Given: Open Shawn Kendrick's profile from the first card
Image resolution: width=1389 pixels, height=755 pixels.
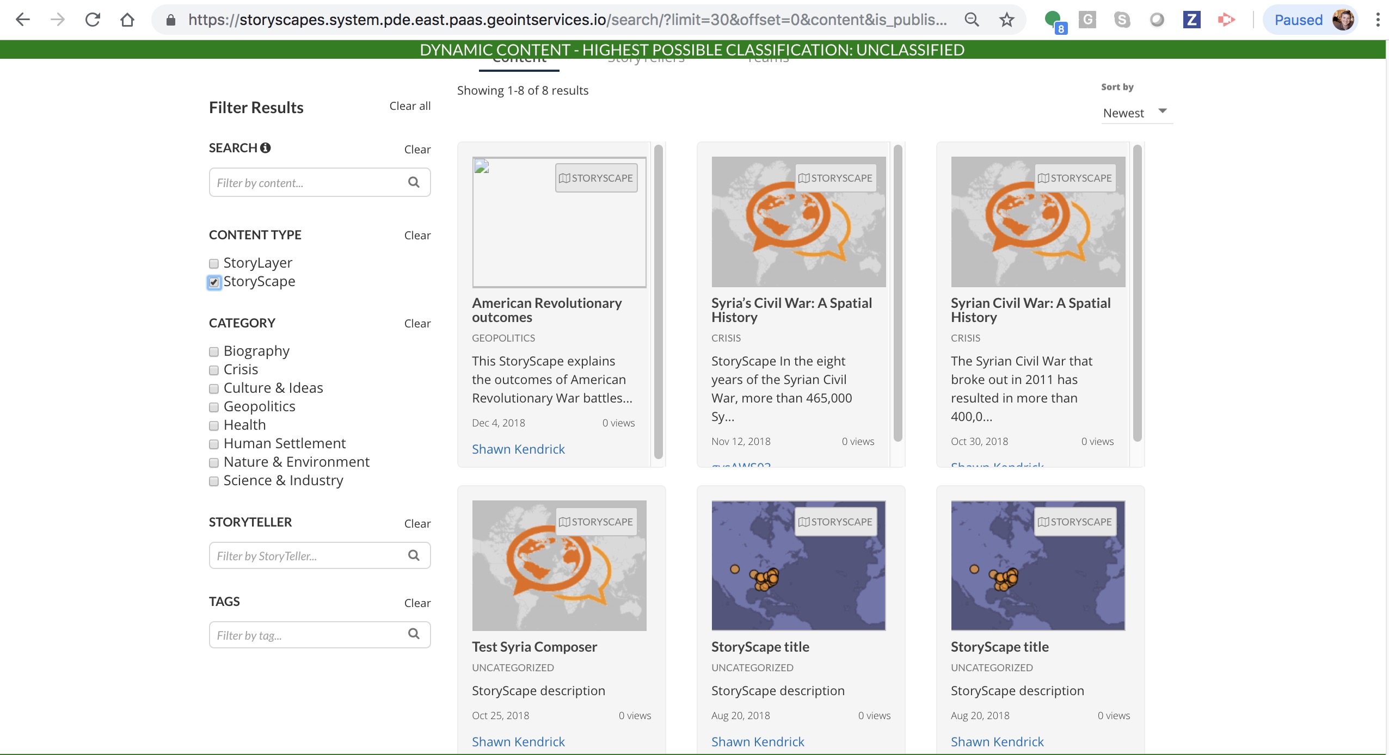Looking at the screenshot, I should click(518, 449).
